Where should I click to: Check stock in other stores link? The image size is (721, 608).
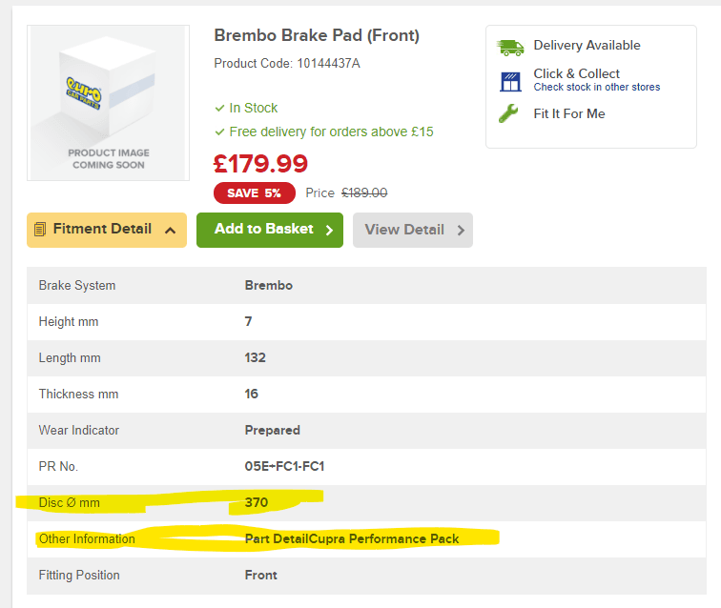point(596,88)
